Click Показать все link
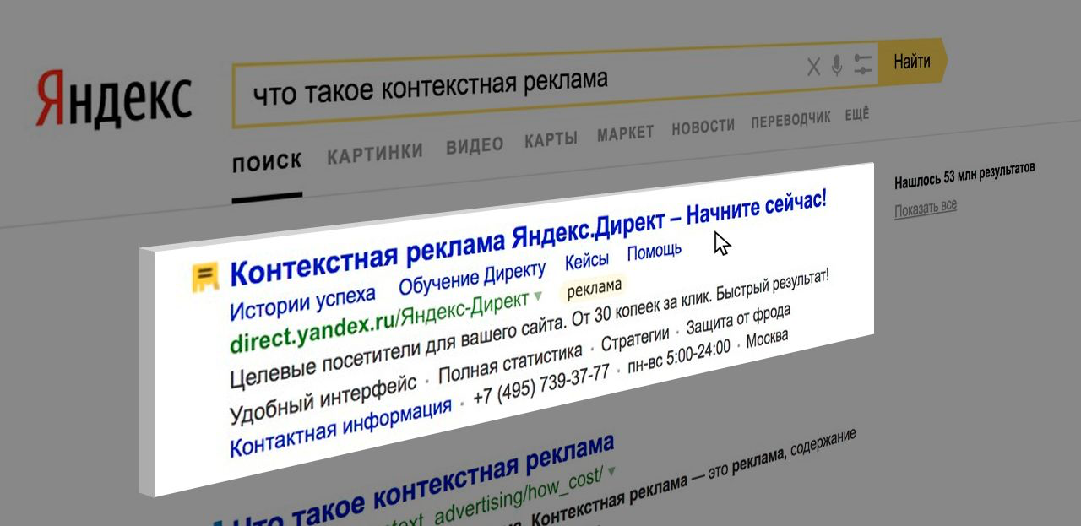The height and width of the screenshot is (526, 1081). [x=926, y=207]
